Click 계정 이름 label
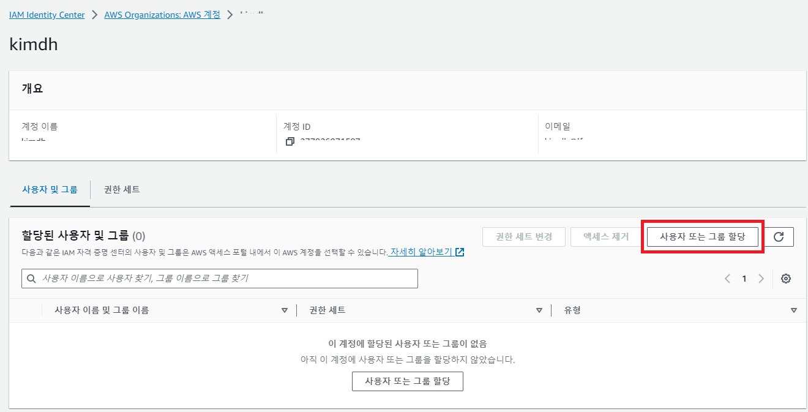Image resolution: width=808 pixels, height=412 pixels. click(x=40, y=127)
